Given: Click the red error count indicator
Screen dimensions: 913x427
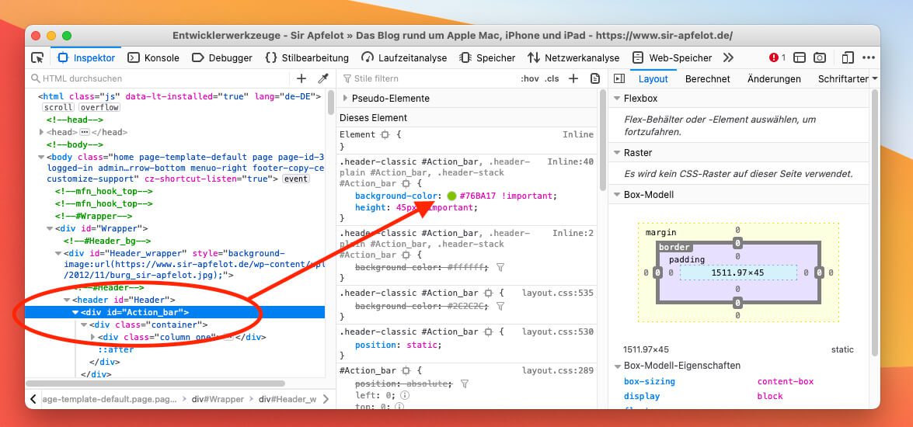Looking at the screenshot, I should coord(777,57).
